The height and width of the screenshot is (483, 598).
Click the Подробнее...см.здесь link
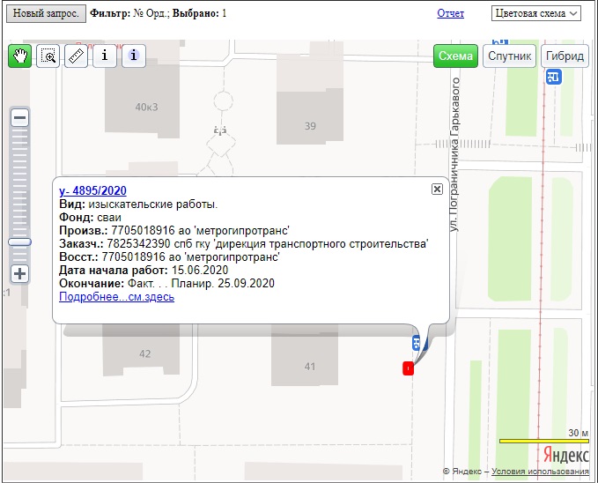pos(116,297)
